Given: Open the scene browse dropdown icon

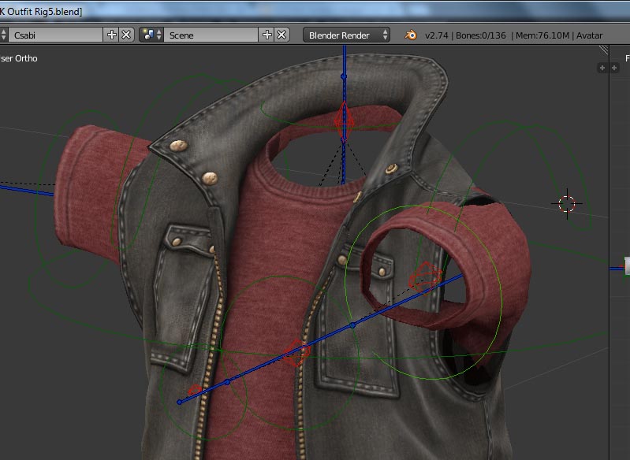Looking at the screenshot, I should coord(151,35).
